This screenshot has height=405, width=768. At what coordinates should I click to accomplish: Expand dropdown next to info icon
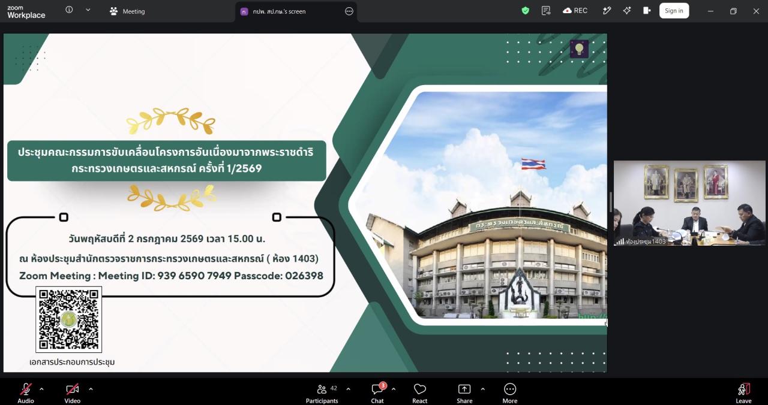(88, 10)
